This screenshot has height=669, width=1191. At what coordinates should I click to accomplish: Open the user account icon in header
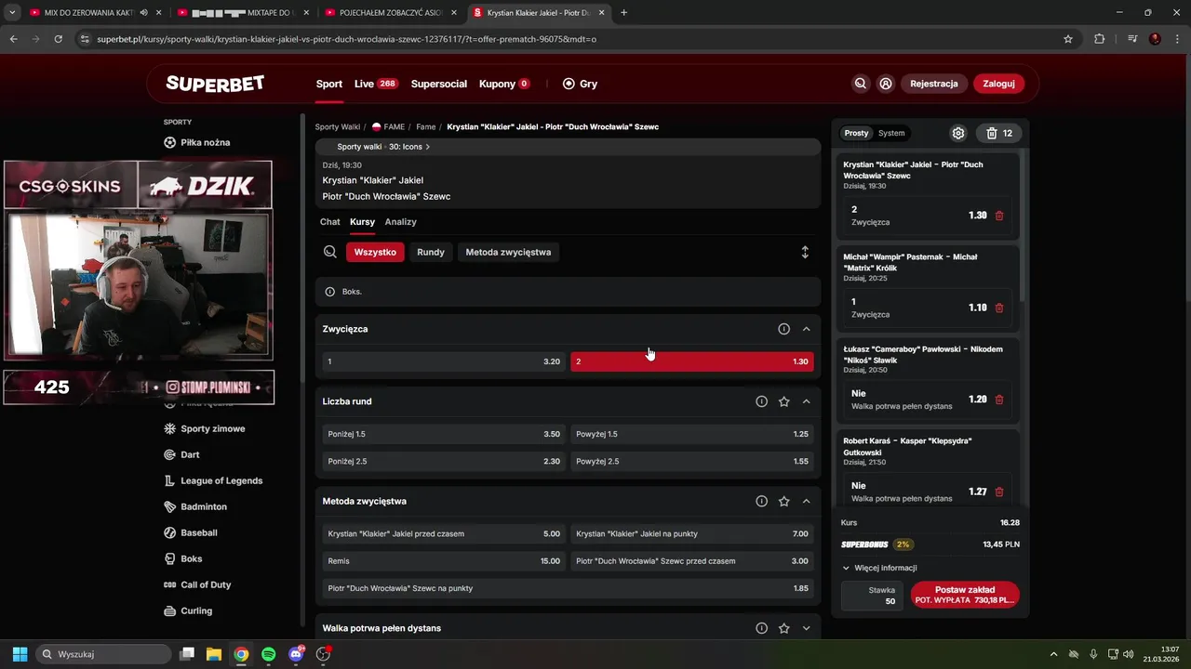click(886, 84)
